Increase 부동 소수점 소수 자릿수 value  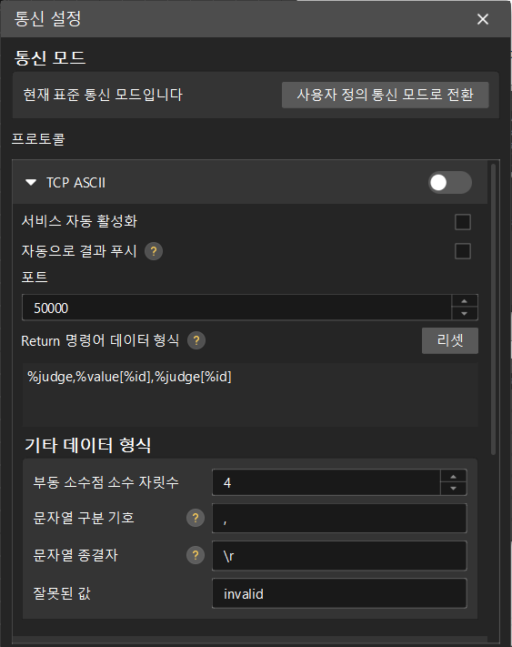[454, 477]
